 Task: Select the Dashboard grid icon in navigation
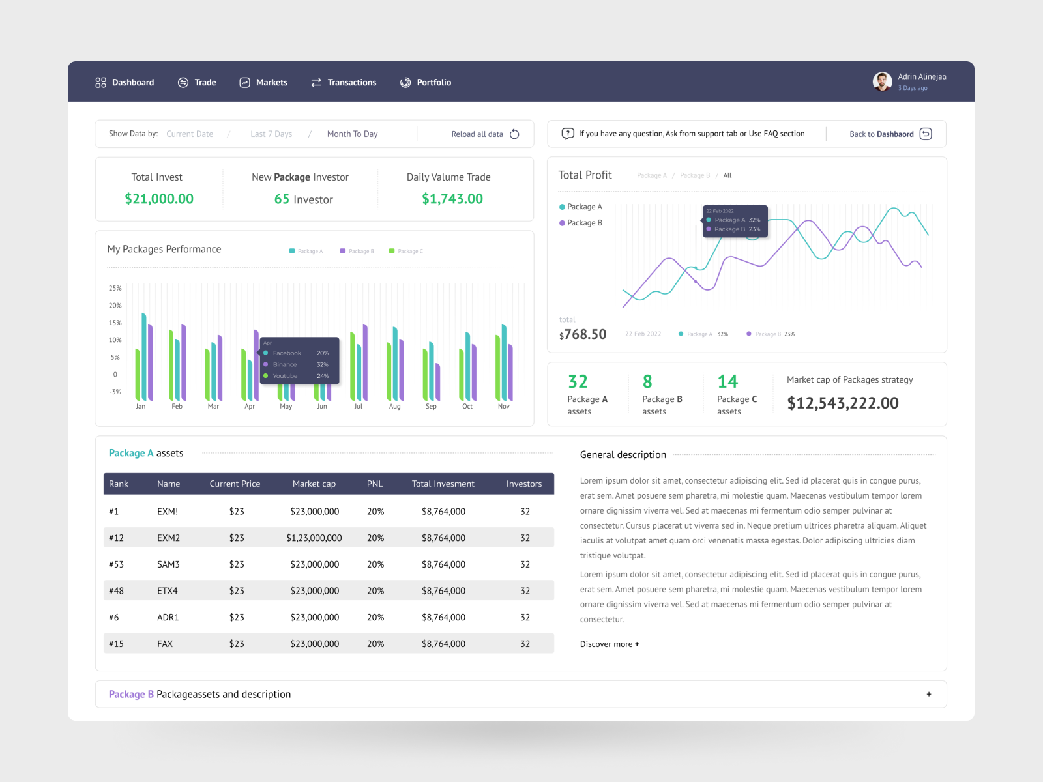[100, 82]
